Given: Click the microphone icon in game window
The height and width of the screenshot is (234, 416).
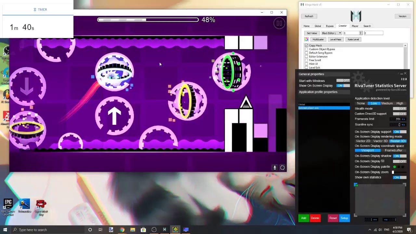Looking at the screenshot, I should coord(275,168).
